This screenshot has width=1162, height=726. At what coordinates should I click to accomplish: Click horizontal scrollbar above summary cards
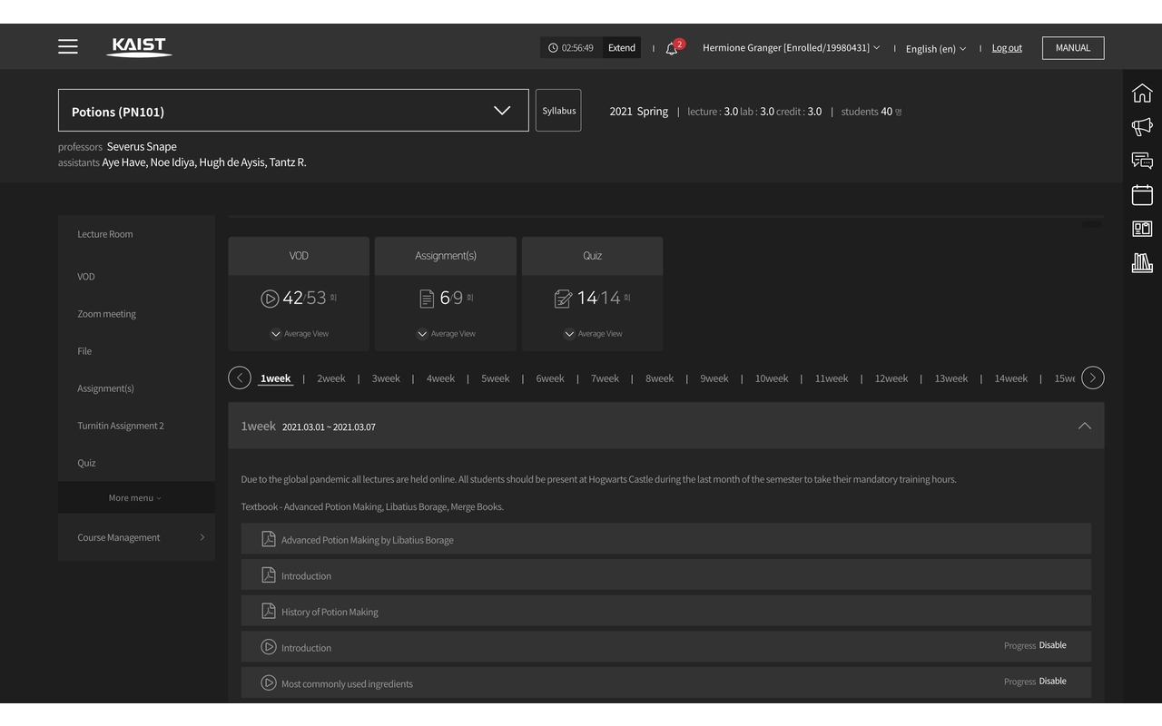point(666,217)
